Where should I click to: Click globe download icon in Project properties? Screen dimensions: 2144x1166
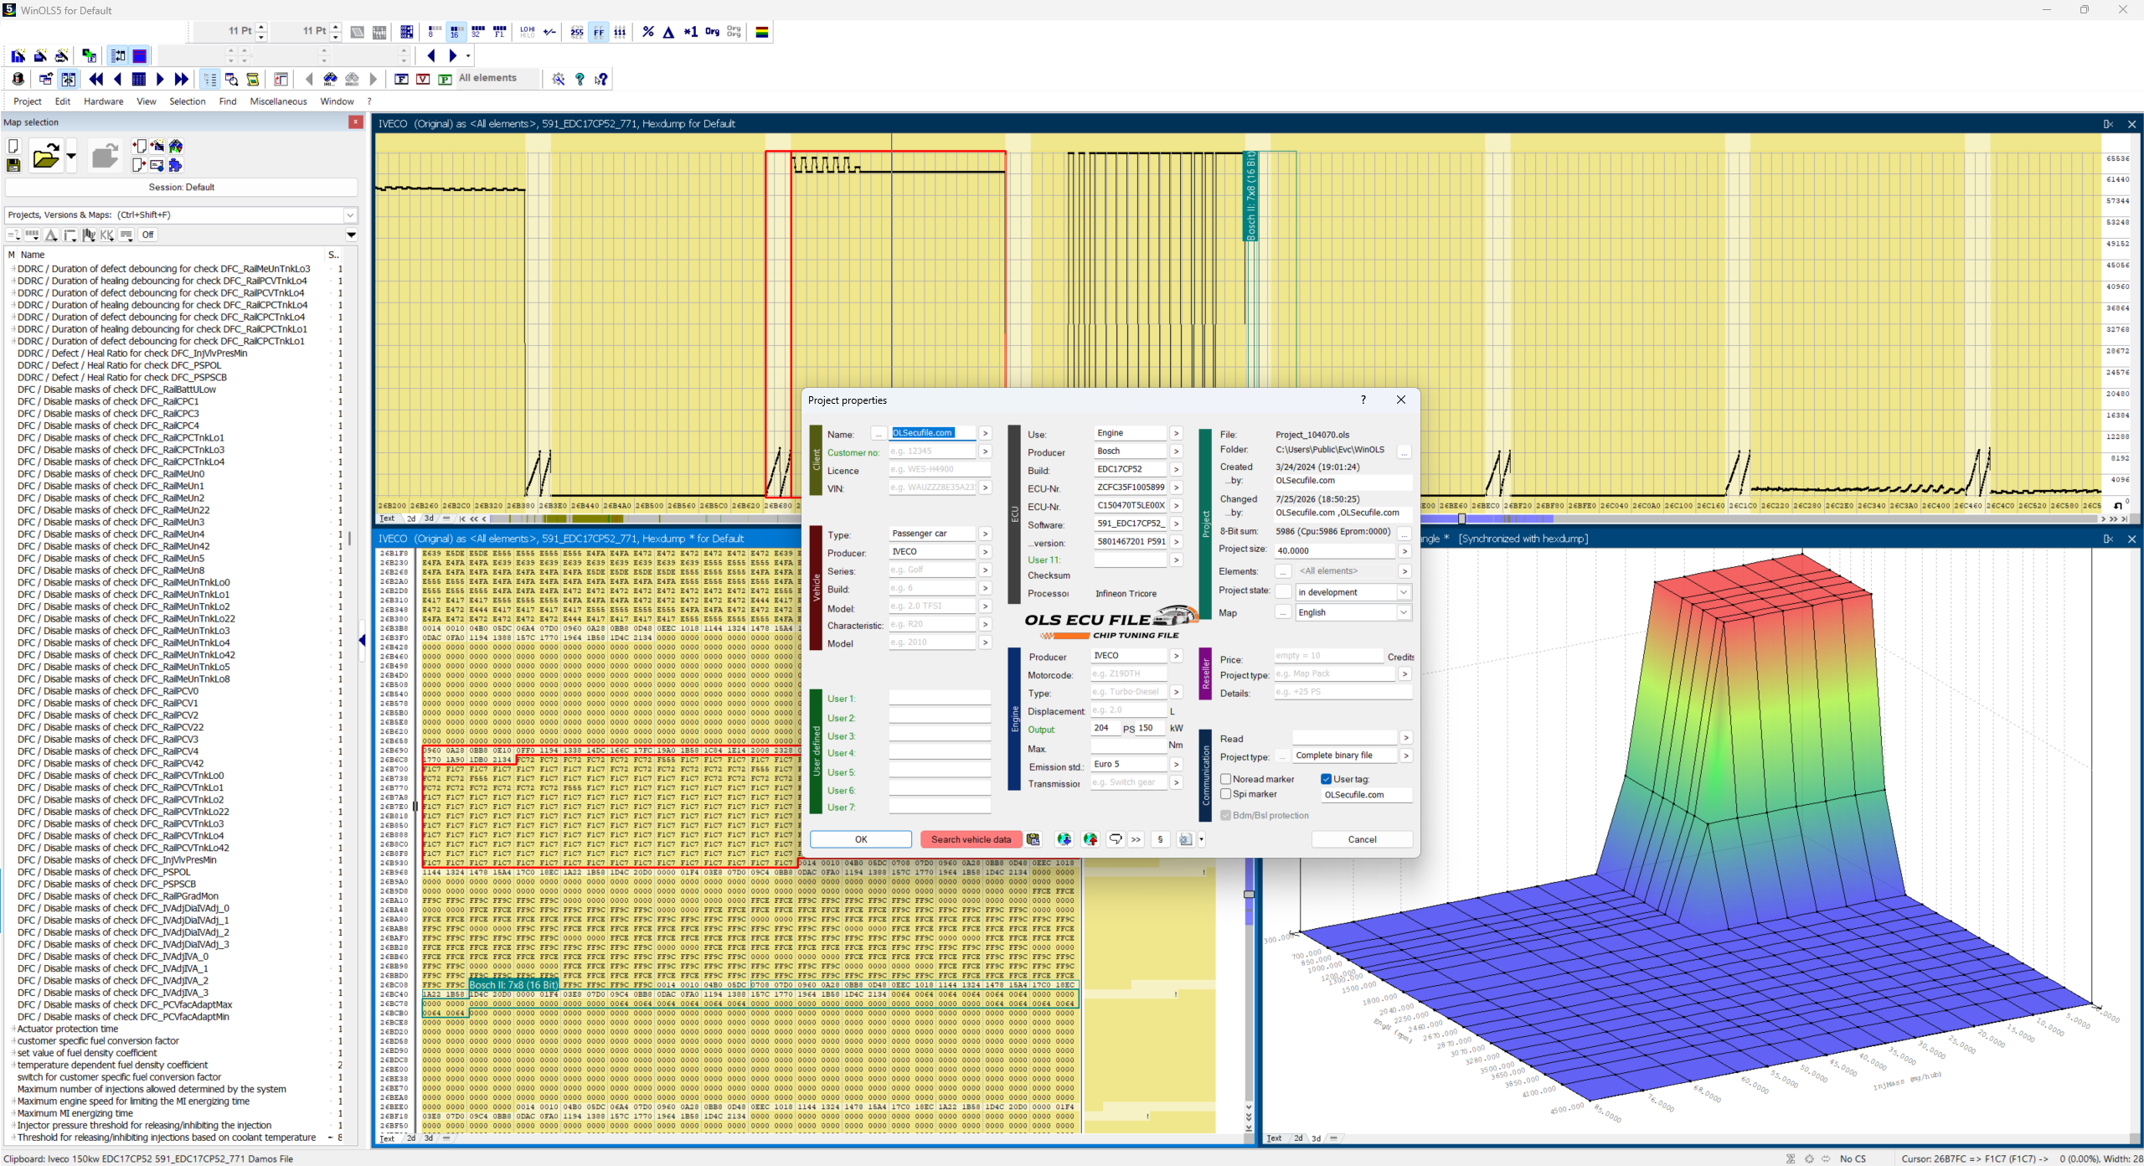tap(1064, 839)
